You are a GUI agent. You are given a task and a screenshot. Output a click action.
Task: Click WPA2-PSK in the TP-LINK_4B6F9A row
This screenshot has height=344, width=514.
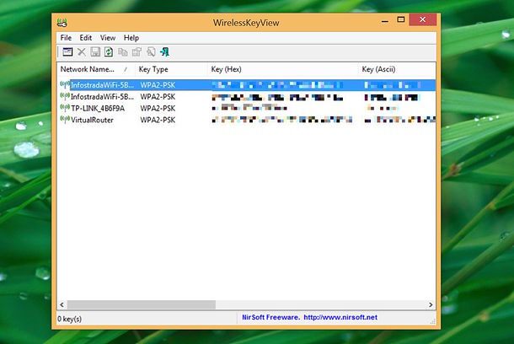pos(158,108)
